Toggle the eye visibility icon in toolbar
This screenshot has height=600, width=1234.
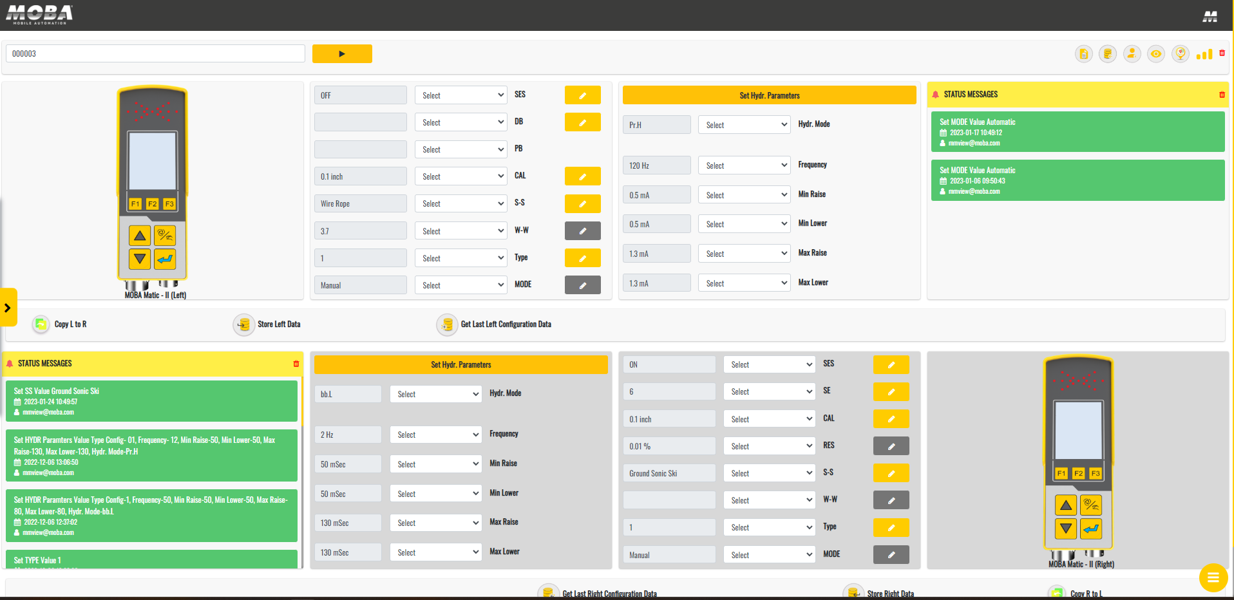(x=1156, y=54)
